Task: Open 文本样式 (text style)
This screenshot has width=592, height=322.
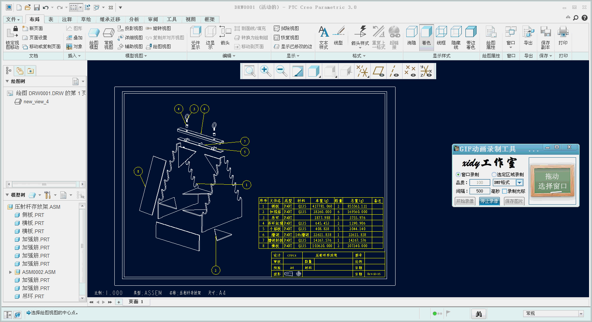Action: 324,38
